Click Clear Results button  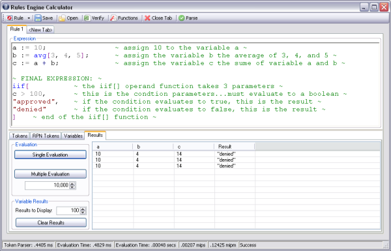tap(51, 223)
